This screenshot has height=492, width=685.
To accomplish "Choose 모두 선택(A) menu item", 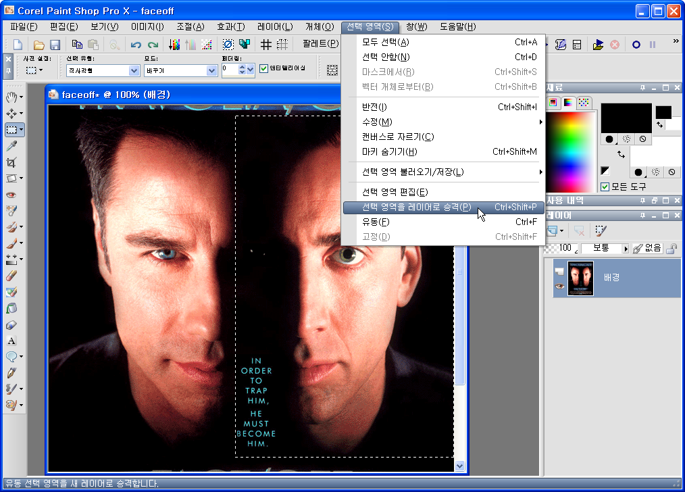I will 442,43.
